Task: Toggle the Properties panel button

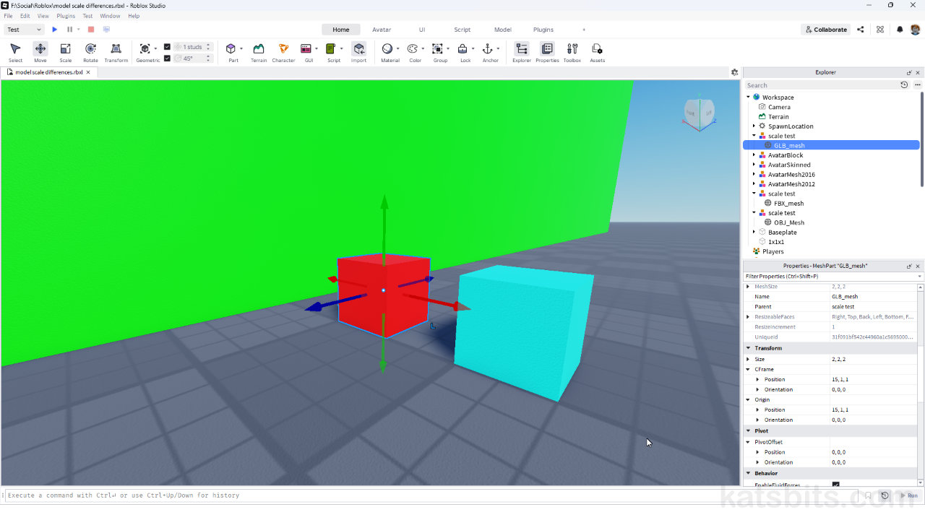Action: click(x=547, y=52)
